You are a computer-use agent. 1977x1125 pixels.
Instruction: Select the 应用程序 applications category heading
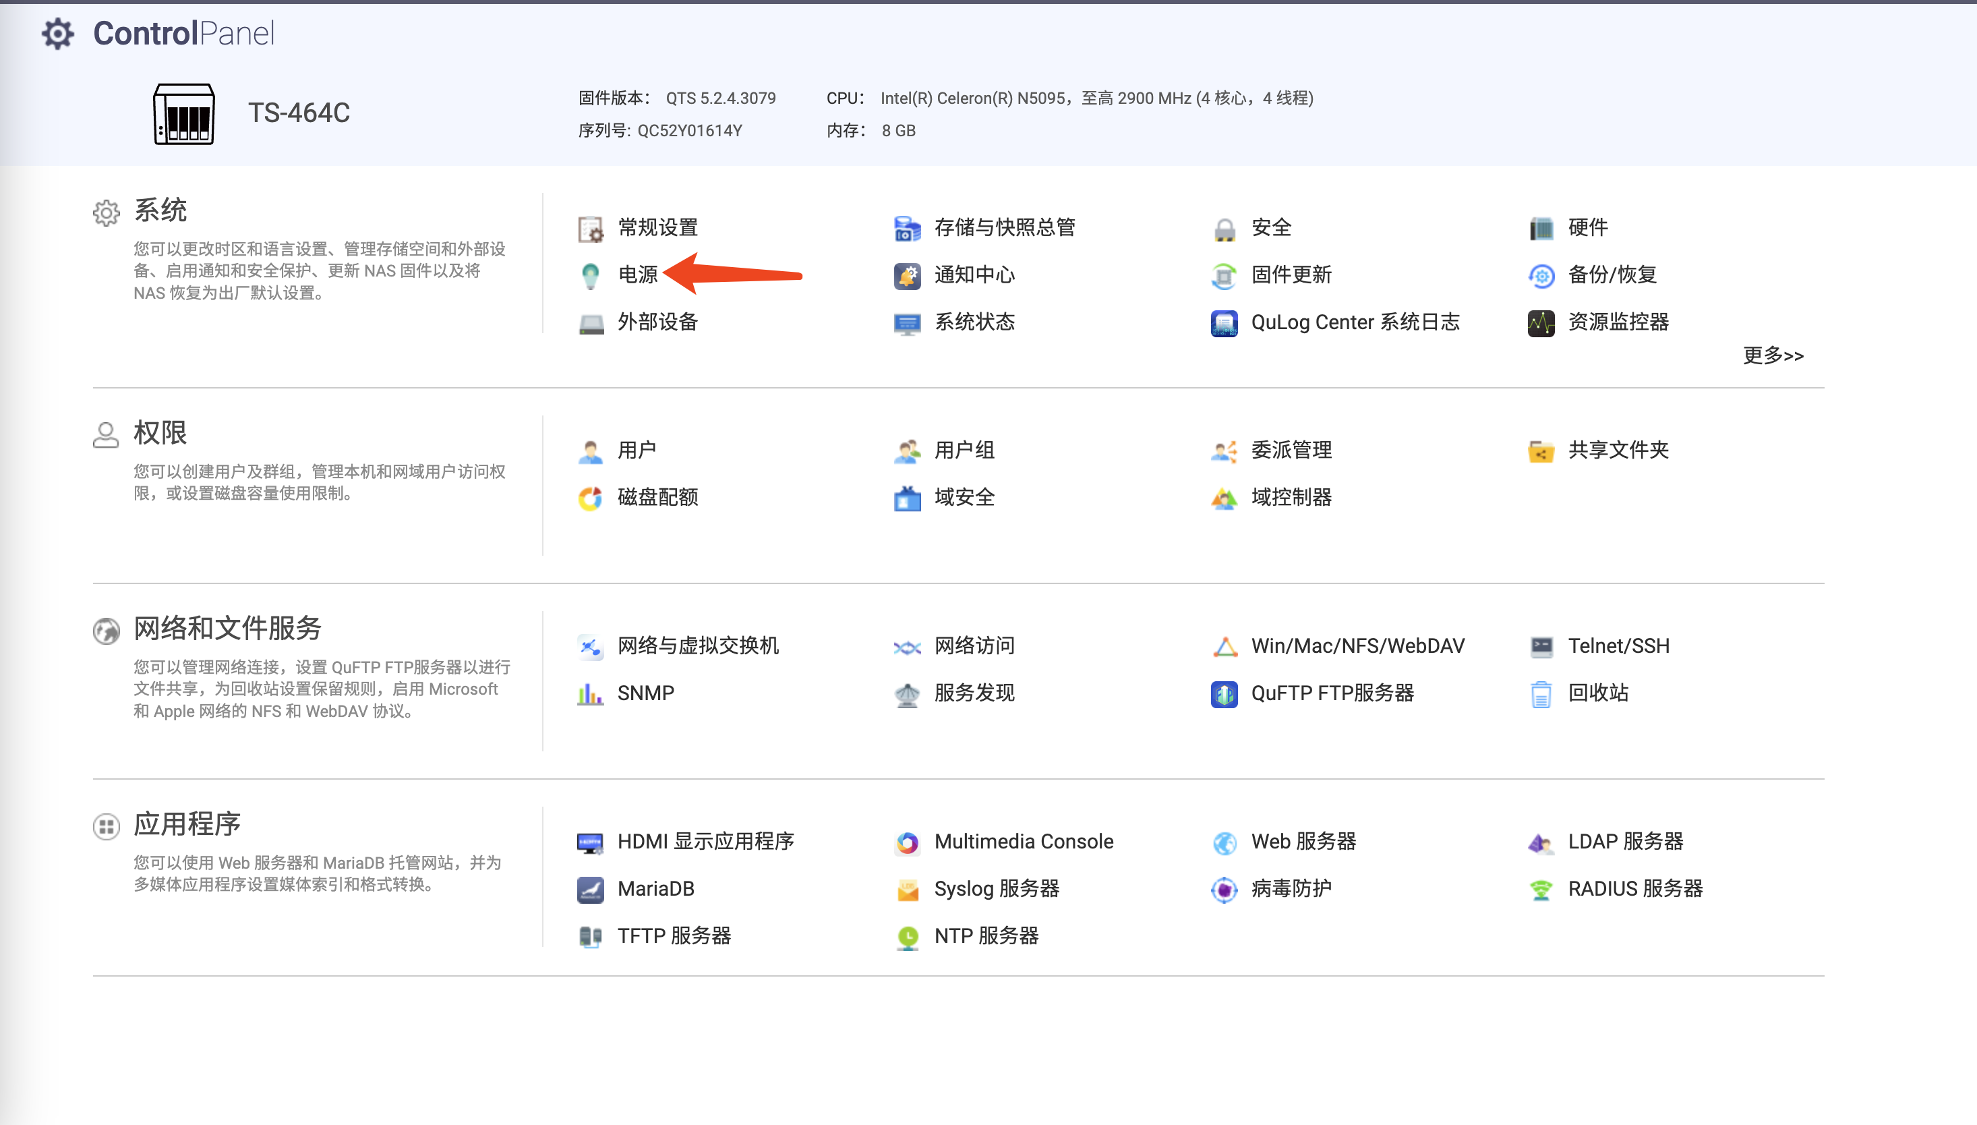coord(187,824)
